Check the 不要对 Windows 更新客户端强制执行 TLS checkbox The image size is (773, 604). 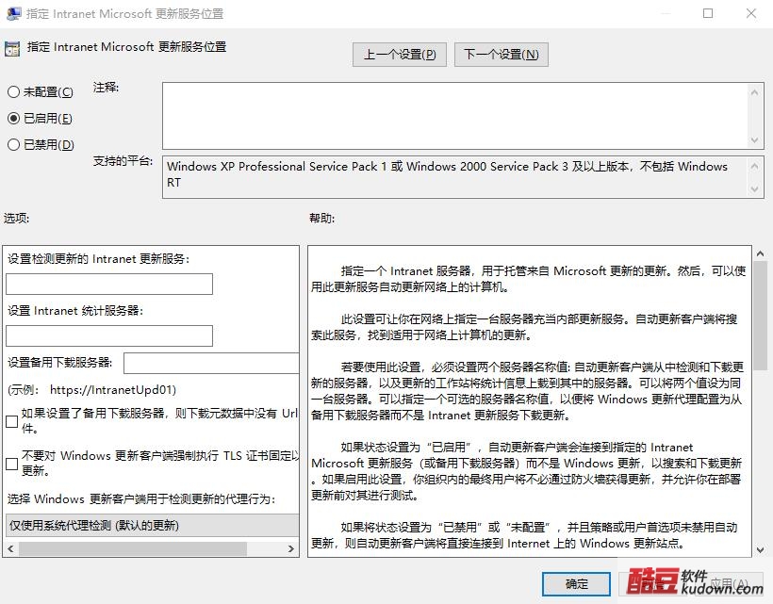pos(12,464)
